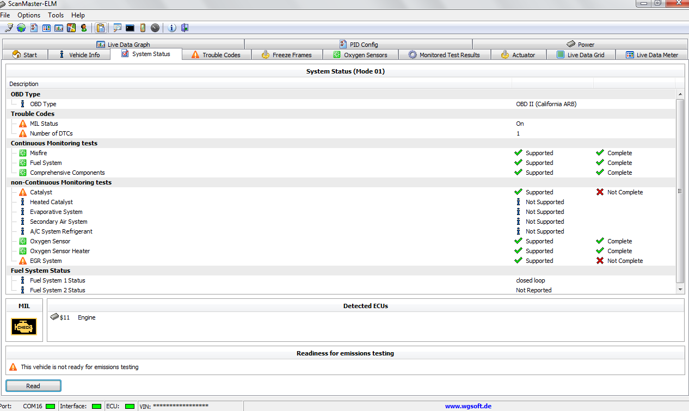689x411 pixels.
Task: Click the scrollbar up arrow
Action: click(680, 94)
